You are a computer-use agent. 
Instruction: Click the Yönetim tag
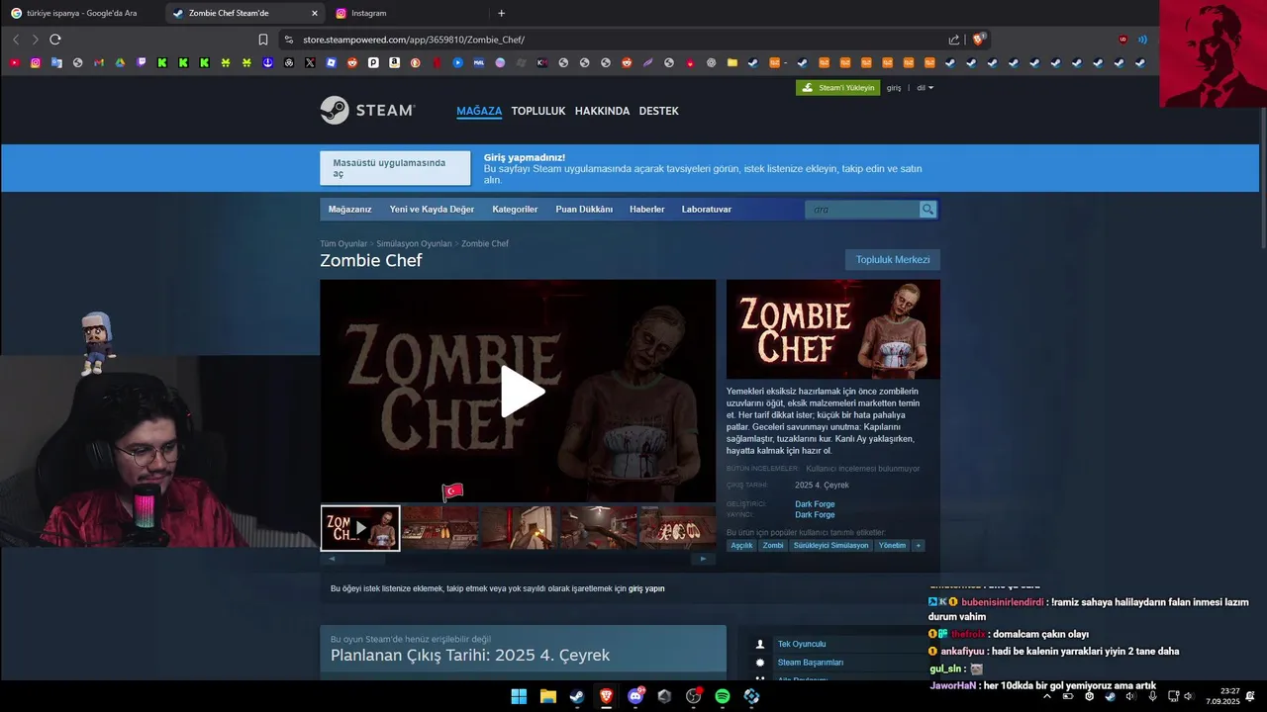[x=892, y=545]
